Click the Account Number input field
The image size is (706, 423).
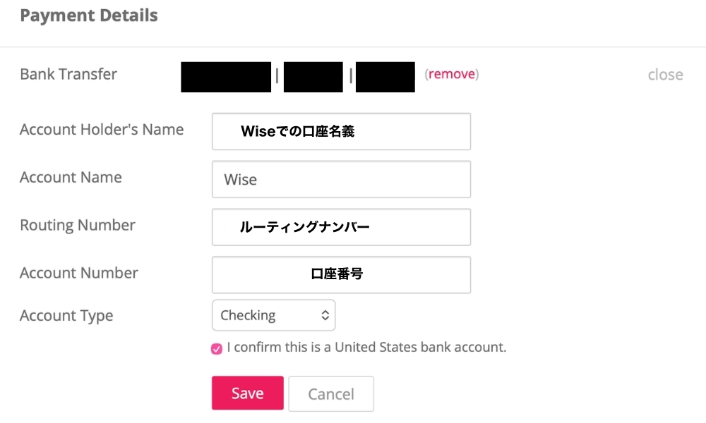[x=341, y=275]
